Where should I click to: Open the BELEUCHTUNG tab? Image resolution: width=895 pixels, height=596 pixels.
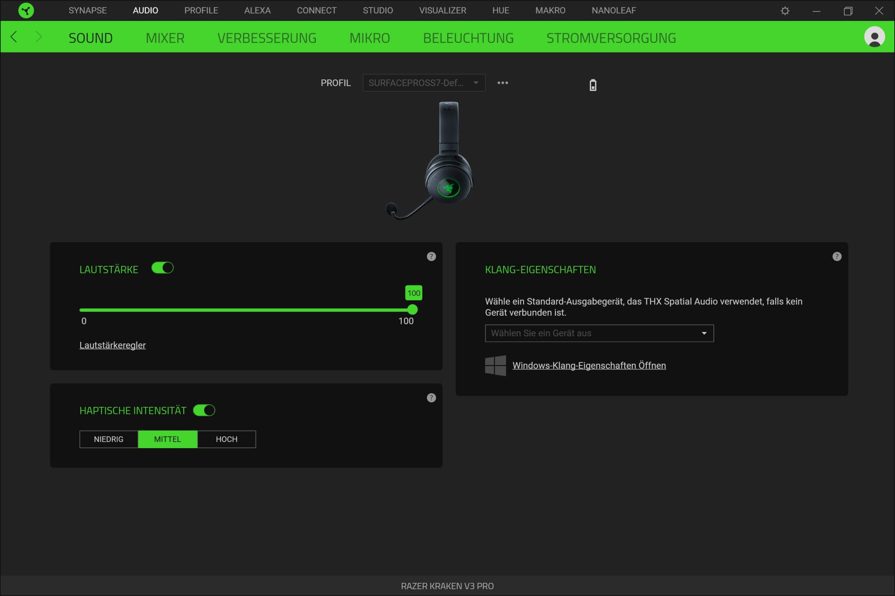[468, 38]
